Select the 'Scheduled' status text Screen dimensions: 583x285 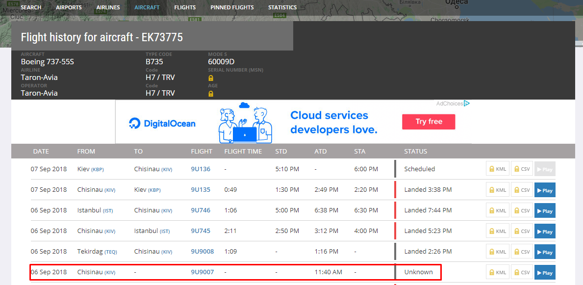coord(419,169)
